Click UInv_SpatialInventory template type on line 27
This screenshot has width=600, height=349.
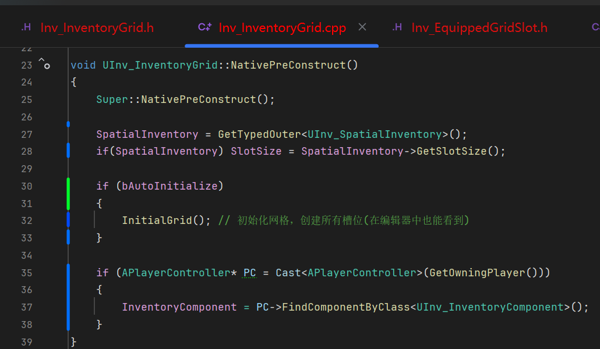click(x=375, y=134)
